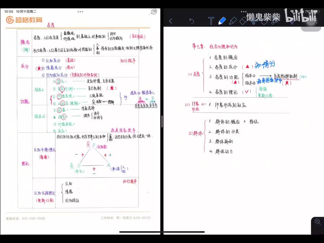Select the Eraser tool
The image size is (324, 243).
point(243,21)
